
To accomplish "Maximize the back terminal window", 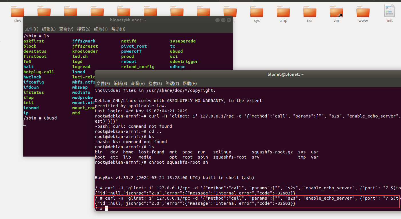I will (x=223, y=20).
